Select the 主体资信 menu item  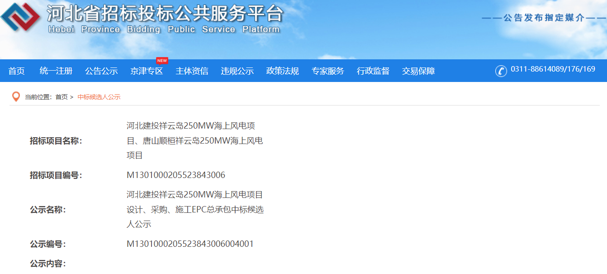click(x=192, y=71)
